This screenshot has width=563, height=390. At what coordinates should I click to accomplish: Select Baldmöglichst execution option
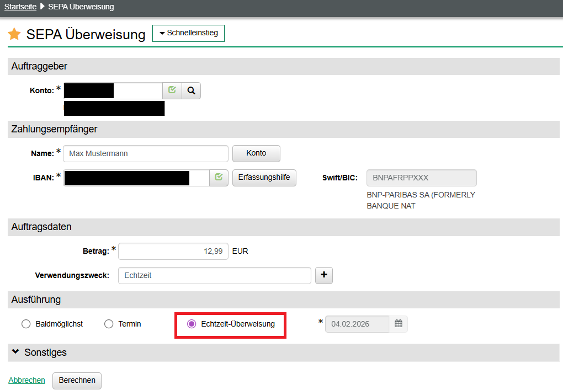[x=26, y=324]
